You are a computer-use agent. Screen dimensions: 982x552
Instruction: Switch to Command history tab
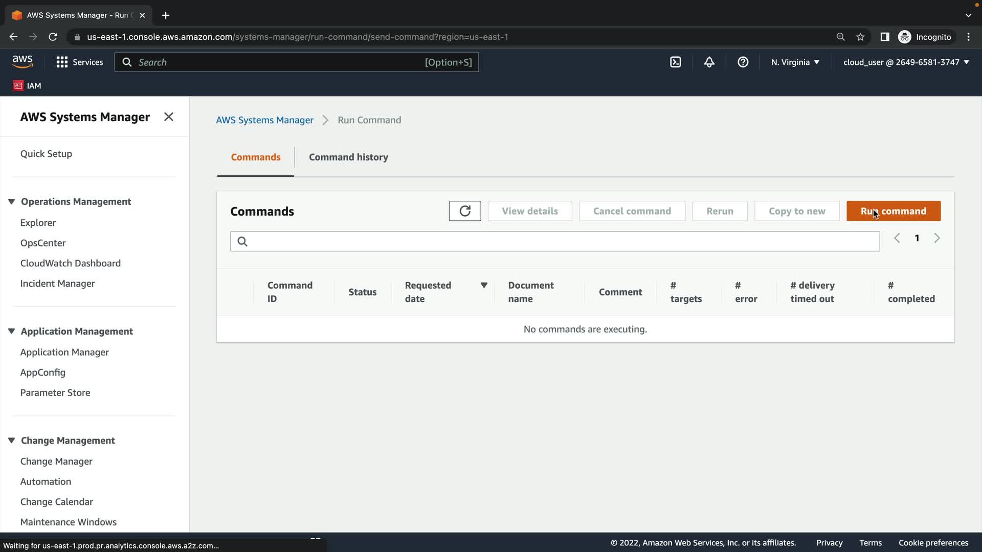[348, 157]
